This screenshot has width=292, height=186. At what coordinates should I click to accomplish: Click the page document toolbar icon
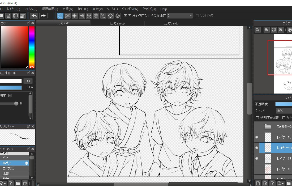(8, 16)
